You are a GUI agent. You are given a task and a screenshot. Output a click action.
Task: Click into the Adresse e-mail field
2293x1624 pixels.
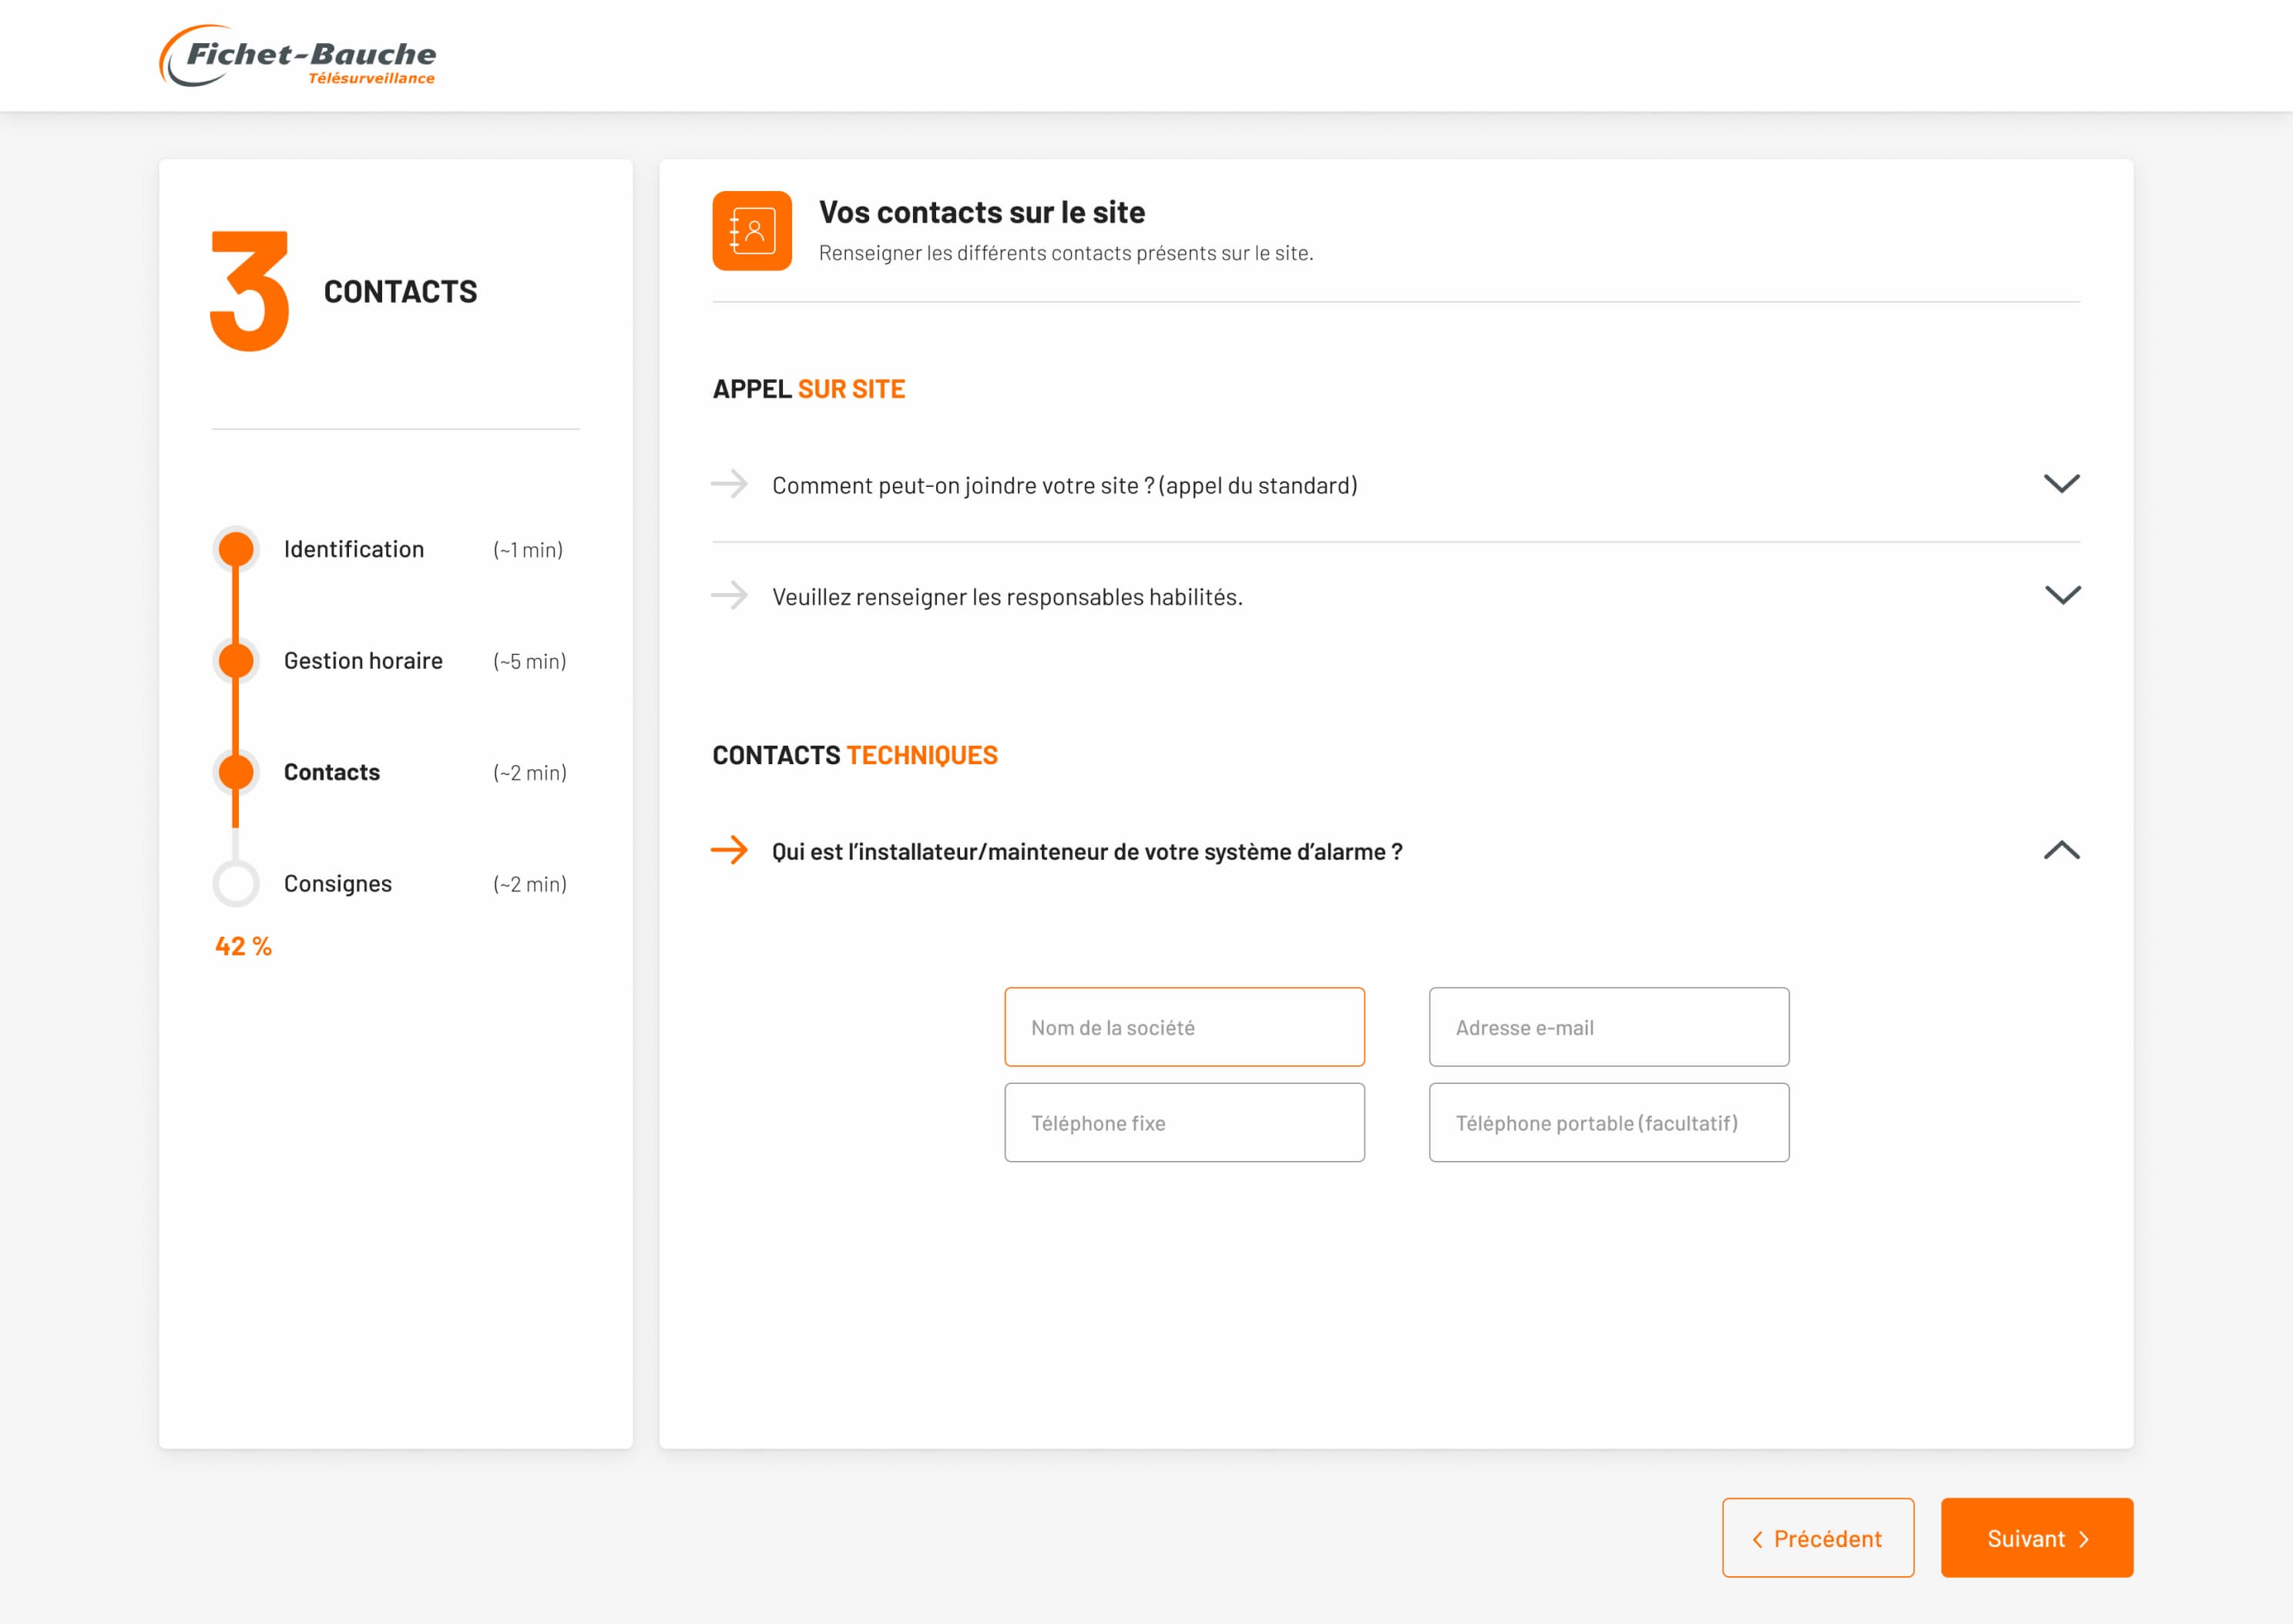pyautogui.click(x=1608, y=1027)
